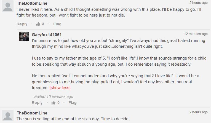Open TheBottomLine username on 'I never liked it' comment
Image resolution: width=211 pixels, height=123 pixels.
[32, 3]
